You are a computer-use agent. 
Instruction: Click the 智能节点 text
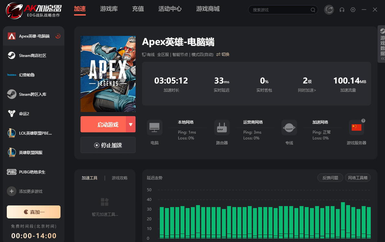pos(180,54)
